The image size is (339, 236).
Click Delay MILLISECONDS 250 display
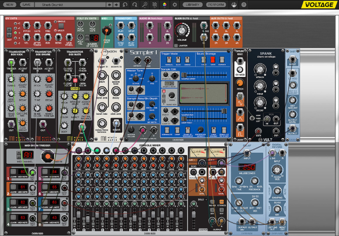[x=247, y=167]
